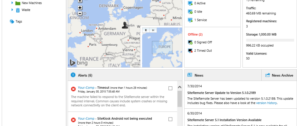297x126 pixels.
Task: Click the Bing logo on the map
Action: point(78,63)
